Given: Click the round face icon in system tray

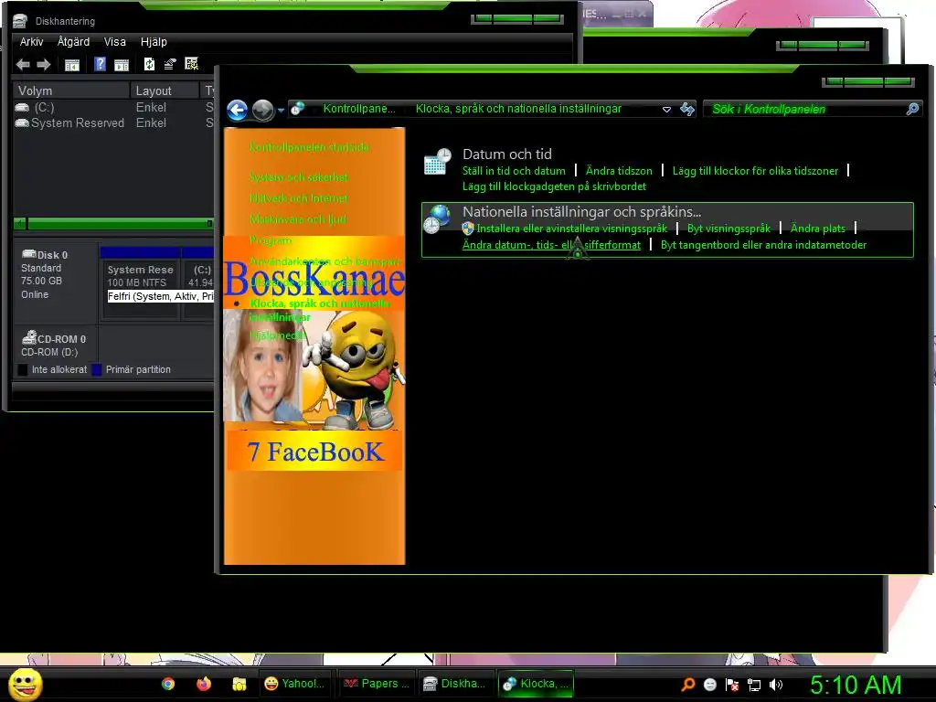Looking at the screenshot, I should (x=709, y=685).
